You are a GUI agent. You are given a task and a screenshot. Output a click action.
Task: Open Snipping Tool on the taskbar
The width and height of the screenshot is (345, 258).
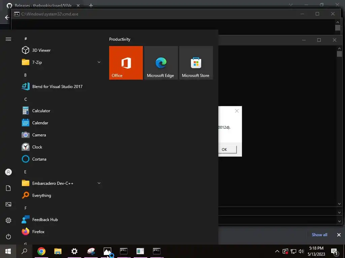coord(91,251)
